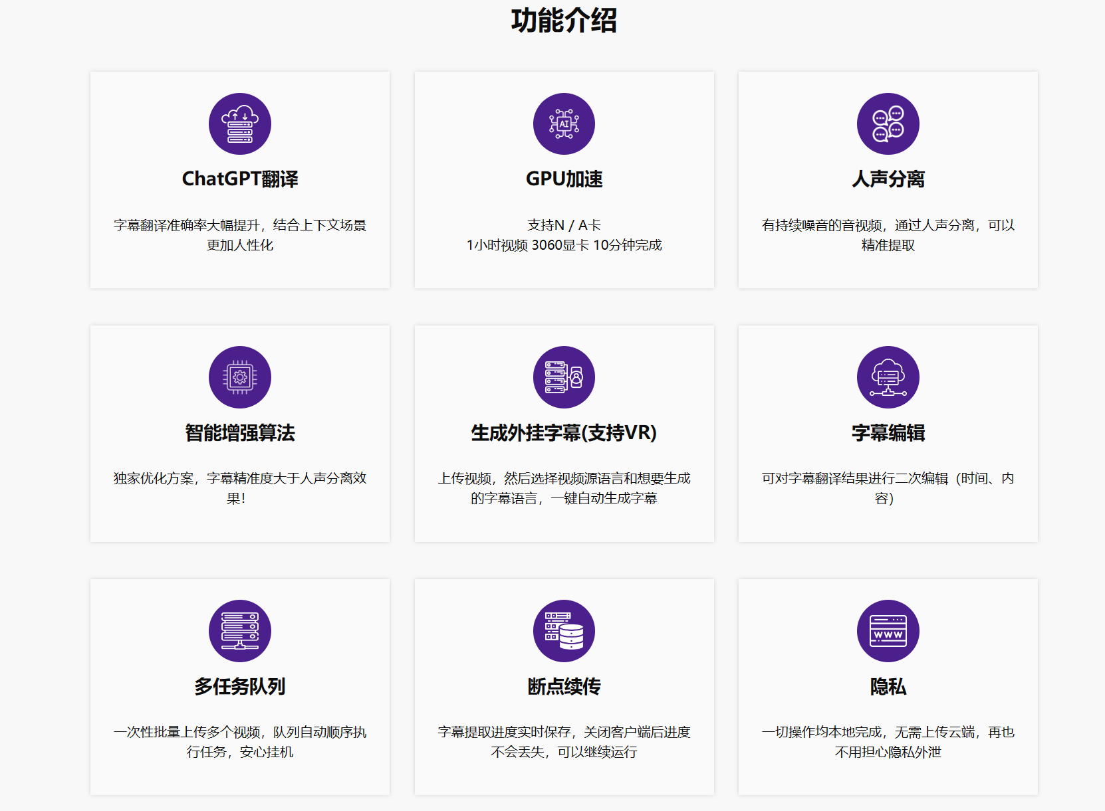
Task: Click description starting with 可对字幕翻译结果进行二次编辑
Action: pyautogui.click(x=888, y=488)
